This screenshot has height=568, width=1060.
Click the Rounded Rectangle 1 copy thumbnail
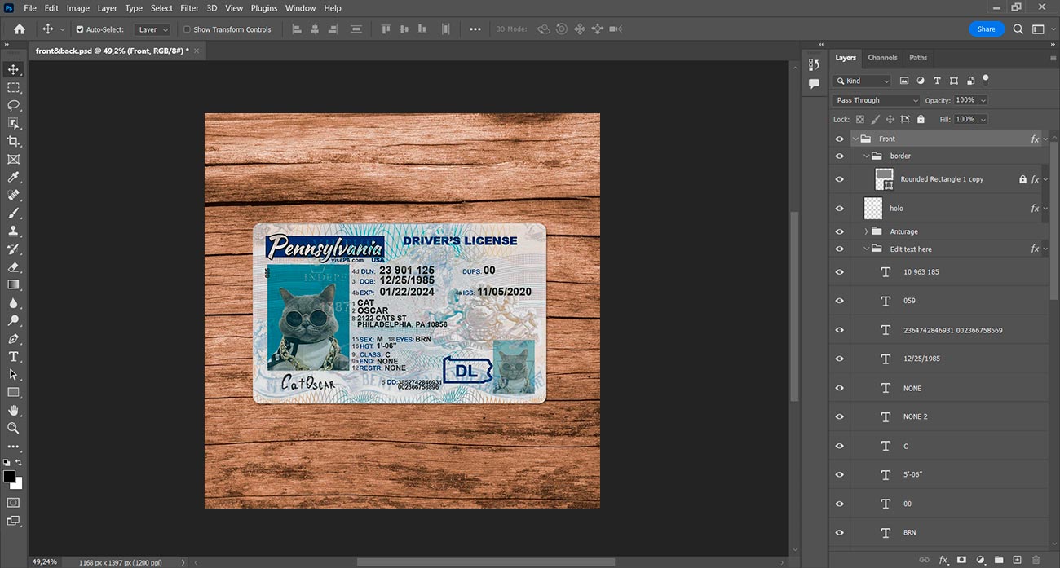coord(884,179)
